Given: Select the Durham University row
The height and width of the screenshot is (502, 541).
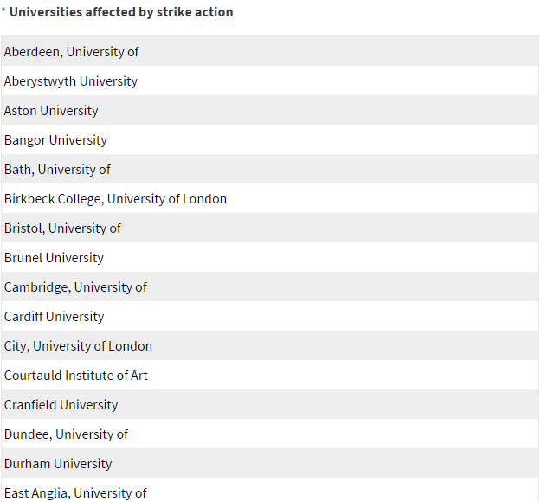Looking at the screenshot, I should pos(270,463).
